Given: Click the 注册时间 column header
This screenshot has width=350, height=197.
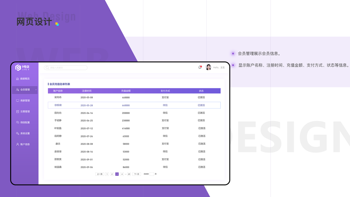Looking at the screenshot, I should (x=87, y=91).
